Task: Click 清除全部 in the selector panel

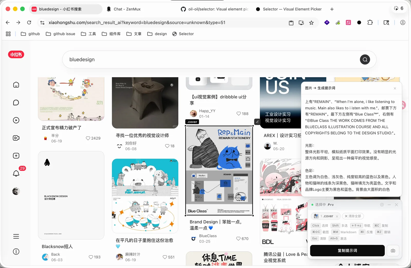Action: point(353,216)
